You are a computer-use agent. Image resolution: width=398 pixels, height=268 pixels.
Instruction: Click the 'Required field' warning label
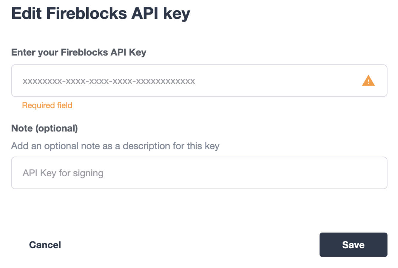47,105
